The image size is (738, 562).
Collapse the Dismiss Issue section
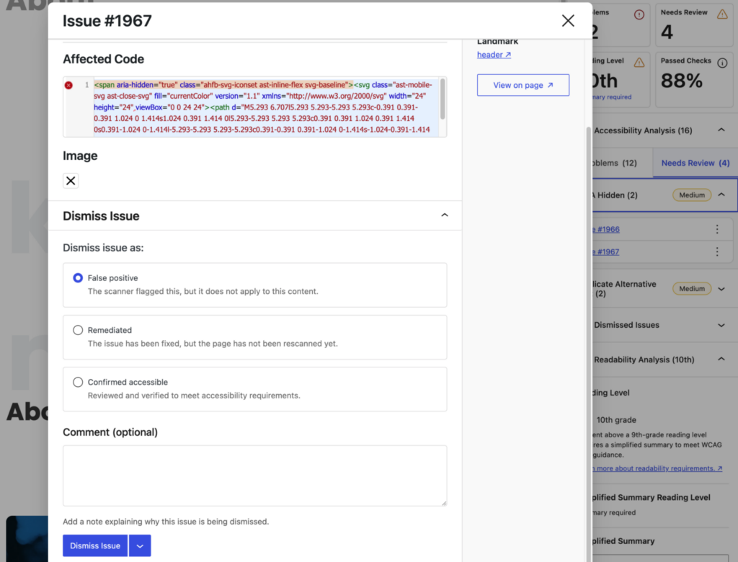tap(444, 215)
